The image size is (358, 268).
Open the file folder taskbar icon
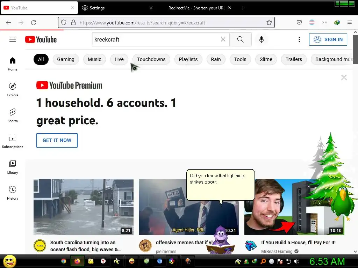tap(91, 261)
